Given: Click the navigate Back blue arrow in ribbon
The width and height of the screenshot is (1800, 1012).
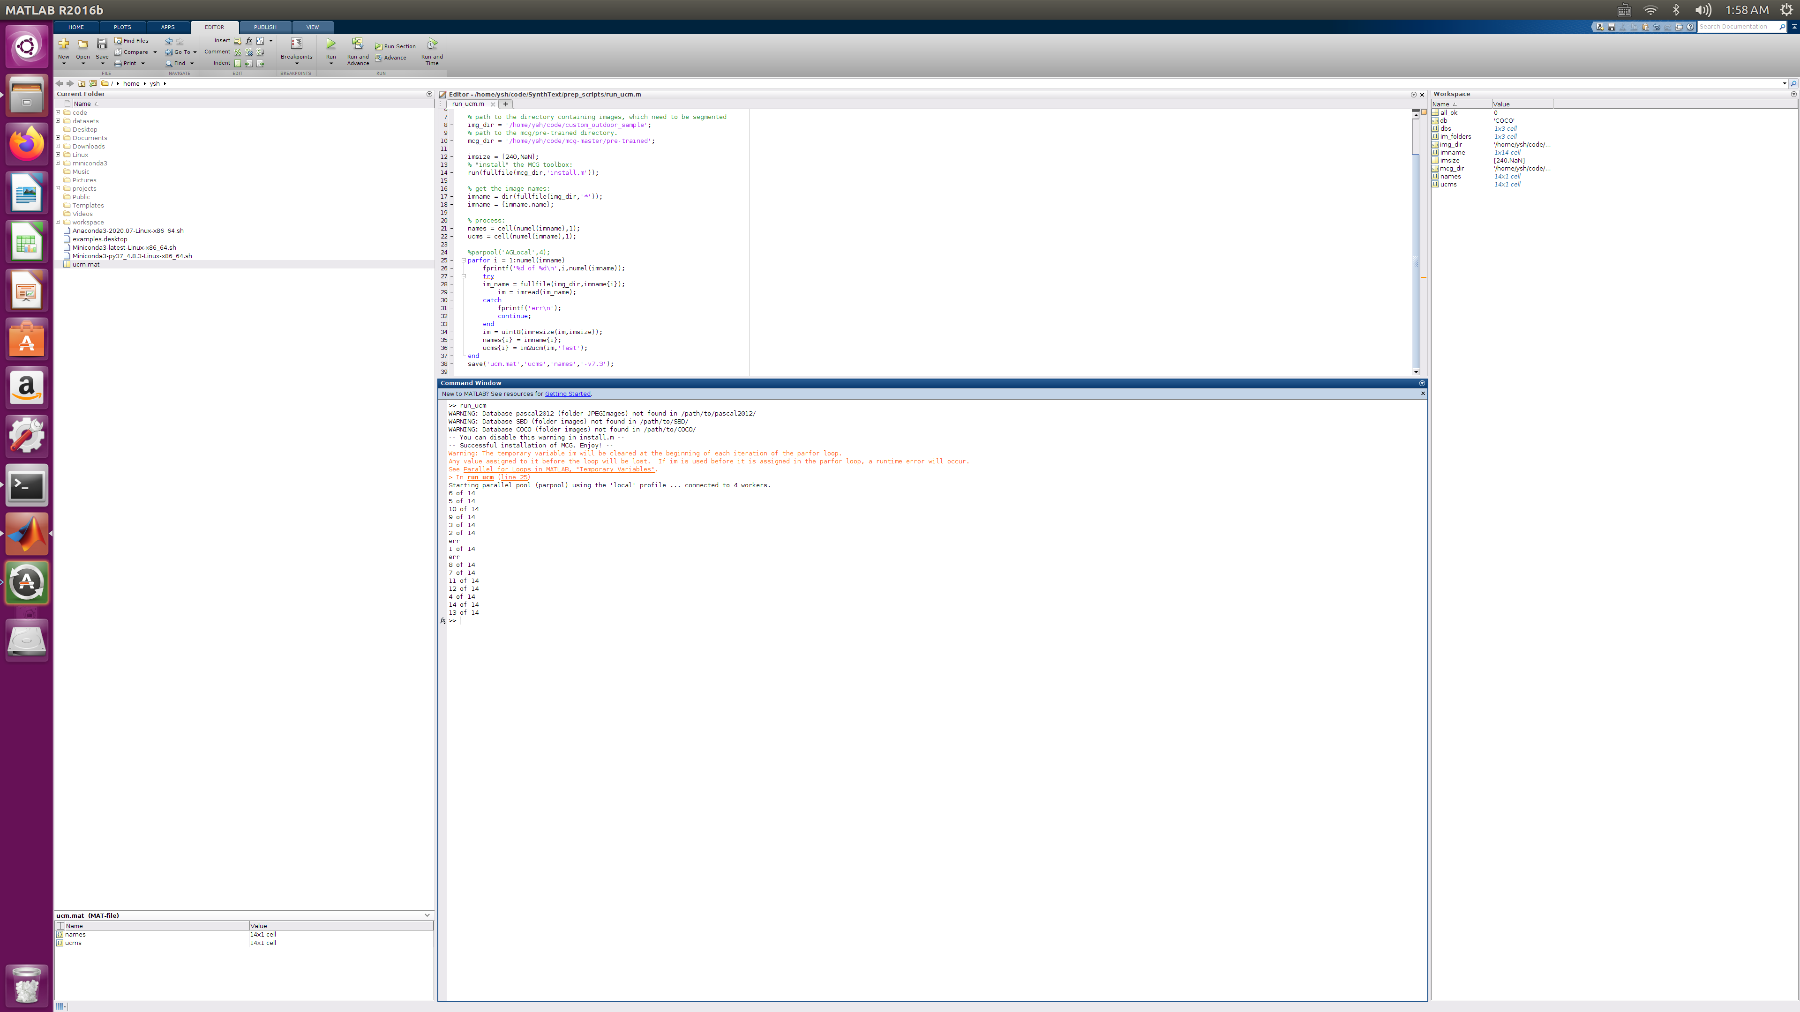Looking at the screenshot, I should (x=169, y=41).
